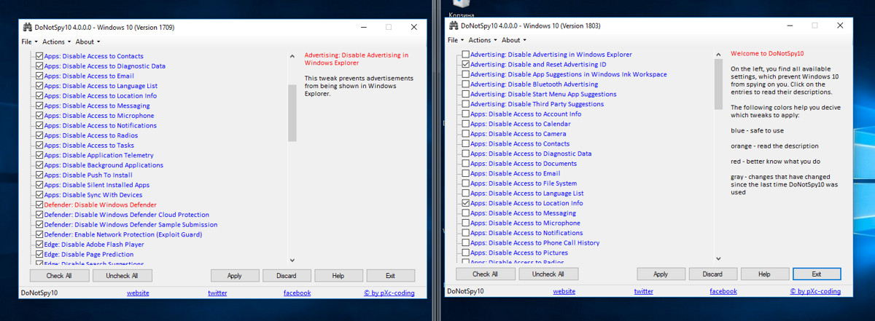This screenshot has width=875, height=321.
Task: Uncheck Defender: Disable Windows Defender checkbox
Action: [39, 205]
